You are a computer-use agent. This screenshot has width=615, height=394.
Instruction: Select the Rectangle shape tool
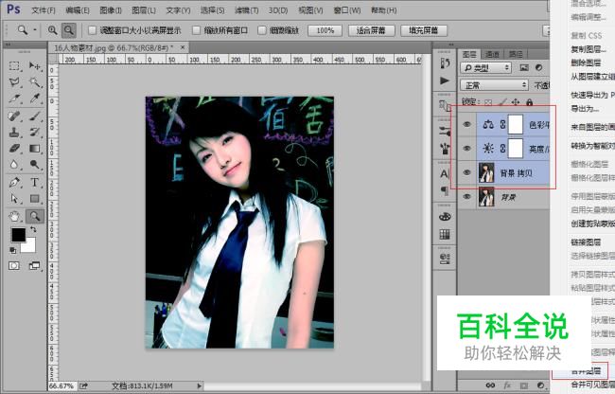(x=35, y=198)
